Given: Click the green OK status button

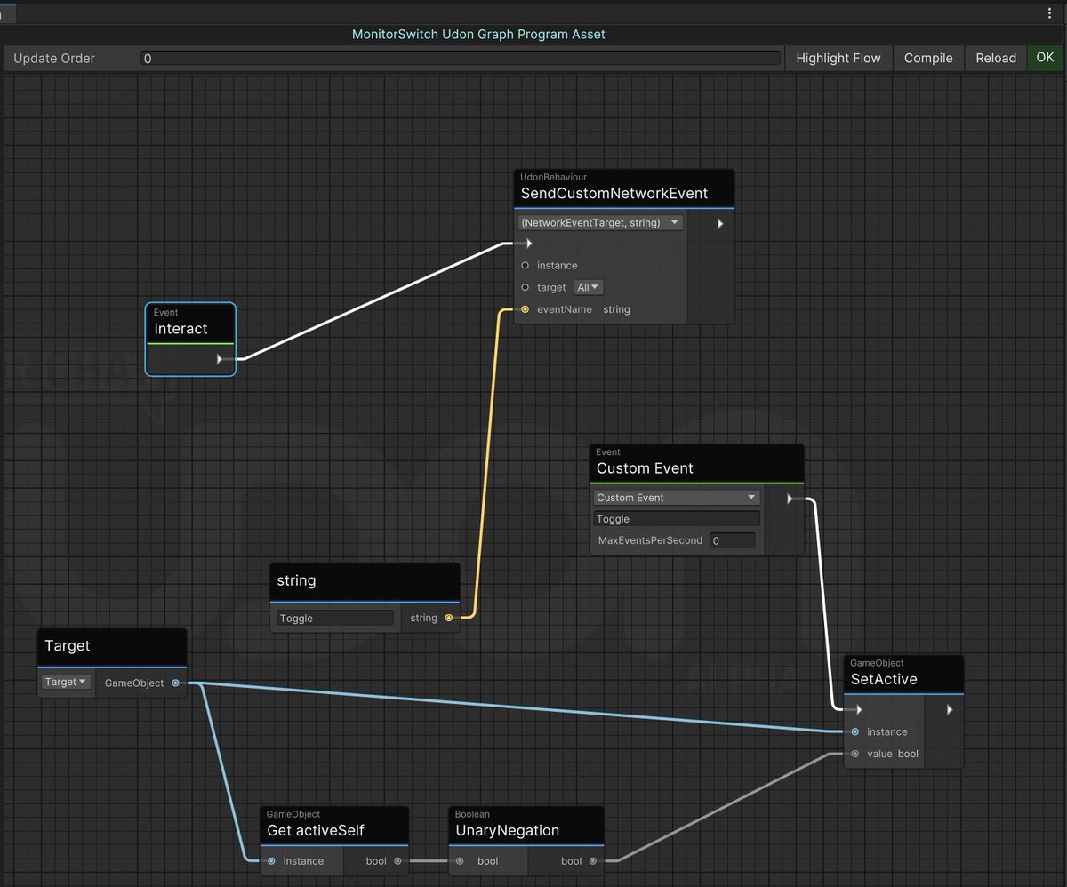Looking at the screenshot, I should [1045, 57].
